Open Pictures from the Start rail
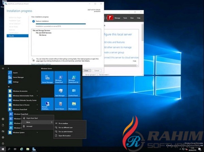The width and height of the screenshot is (204, 152). (x=3, y=131)
